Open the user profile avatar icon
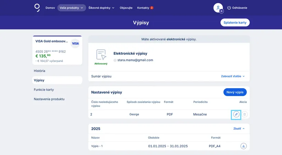This screenshot has height=155, width=282. click(218, 8)
